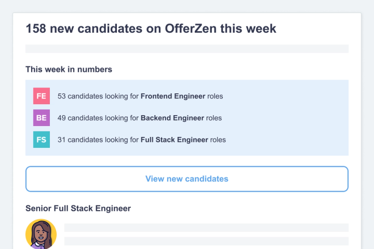The width and height of the screenshot is (374, 249).
Task: Click the purple BE role badge
Action: pos(42,118)
